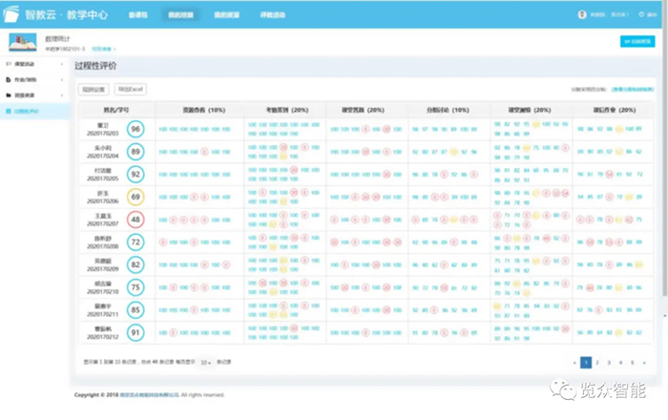Switch to 我的班级 top navigation tab
This screenshot has width=668, height=420.
pos(179,15)
